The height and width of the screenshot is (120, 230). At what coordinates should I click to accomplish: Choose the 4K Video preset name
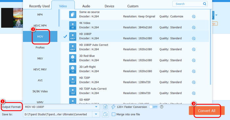pyautogui.click(x=85, y=23)
